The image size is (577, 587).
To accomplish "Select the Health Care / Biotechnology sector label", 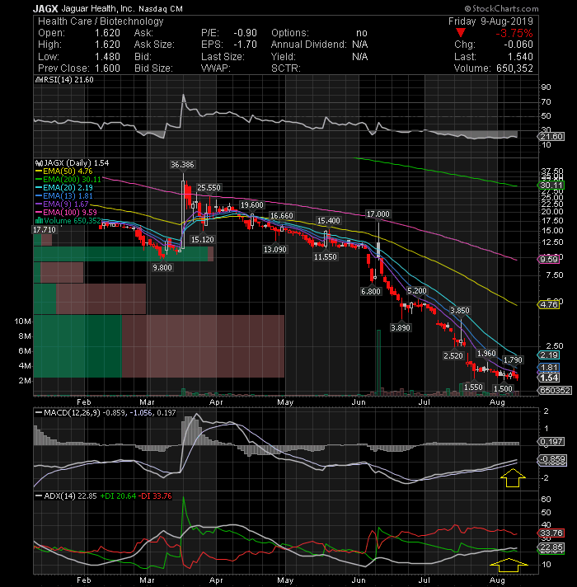I will (101, 21).
